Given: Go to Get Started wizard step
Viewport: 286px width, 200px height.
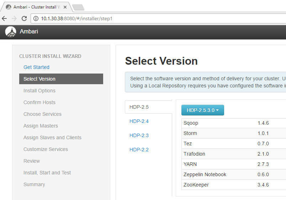Looking at the screenshot, I should (36, 67).
